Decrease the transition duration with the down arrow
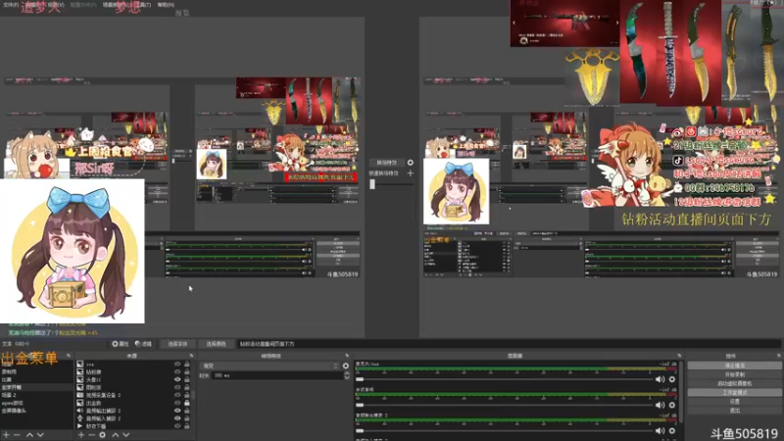This screenshot has height=441, width=784. click(x=347, y=377)
